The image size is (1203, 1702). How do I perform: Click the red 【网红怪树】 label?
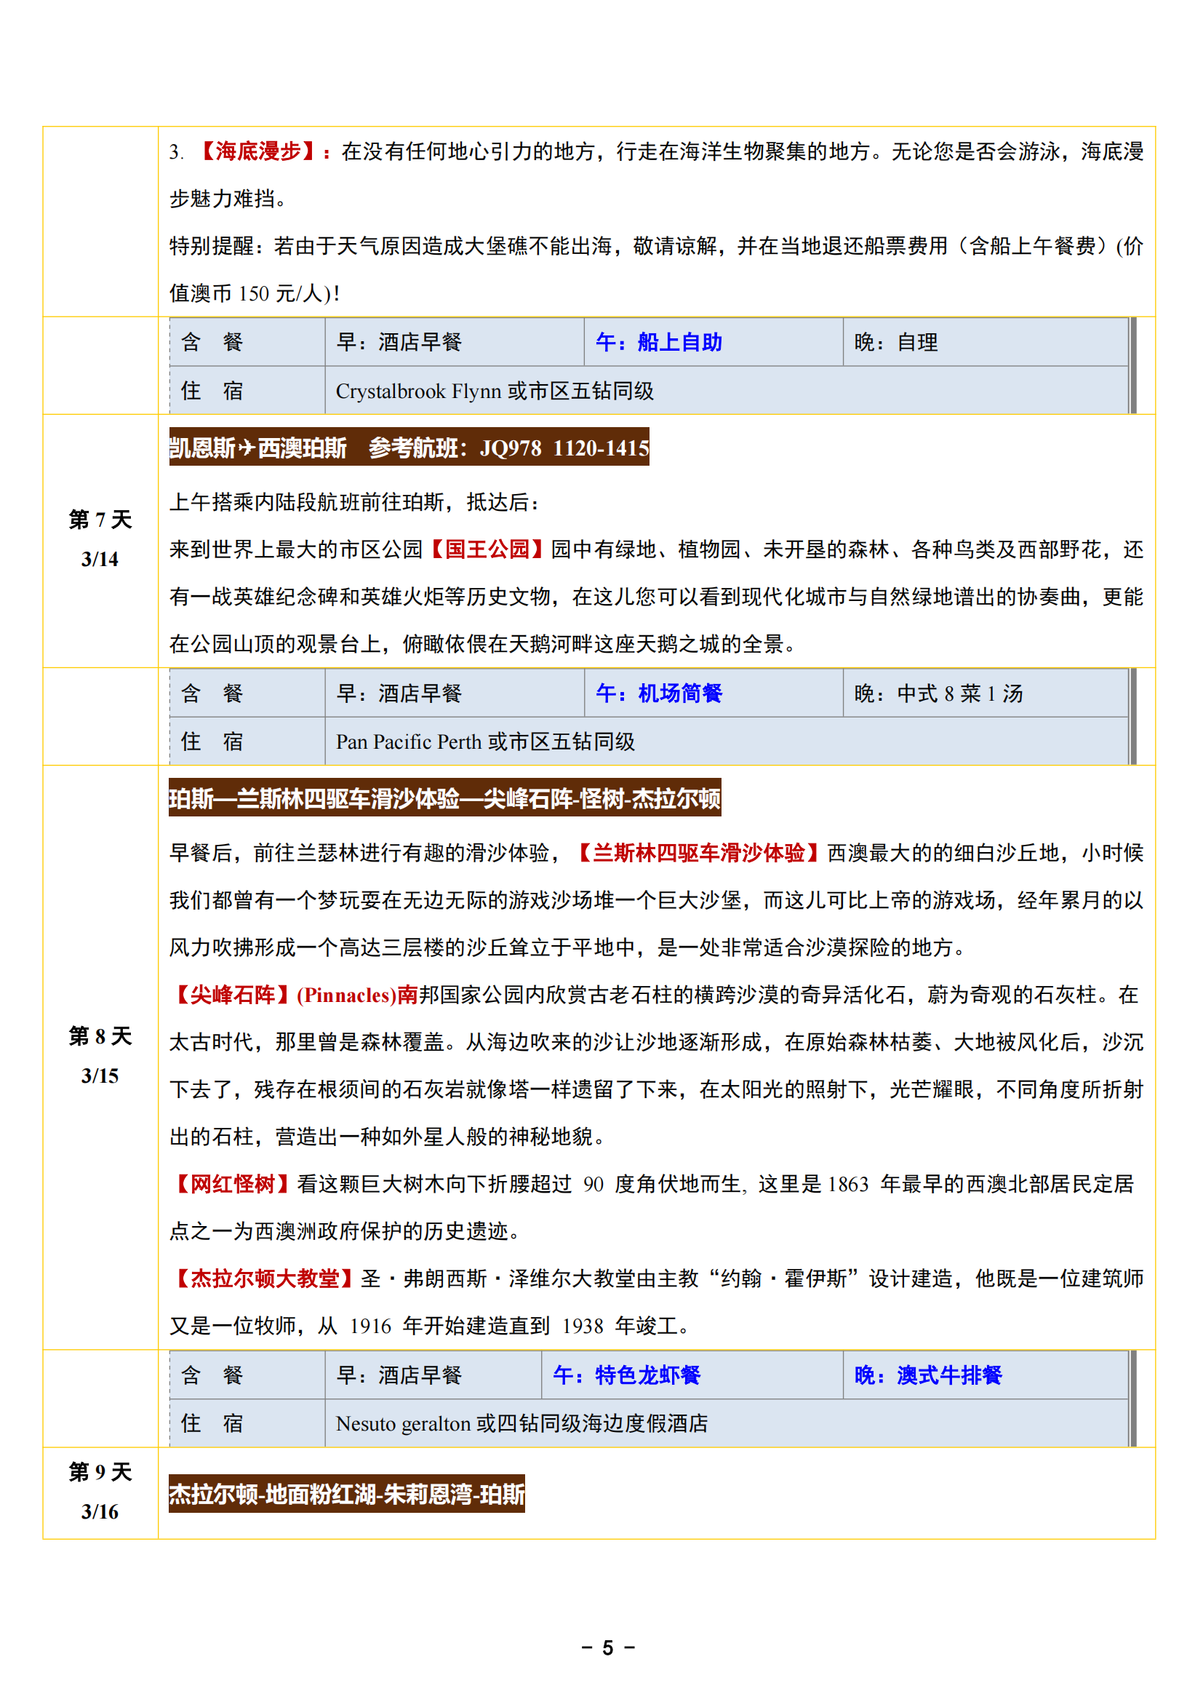click(232, 1184)
